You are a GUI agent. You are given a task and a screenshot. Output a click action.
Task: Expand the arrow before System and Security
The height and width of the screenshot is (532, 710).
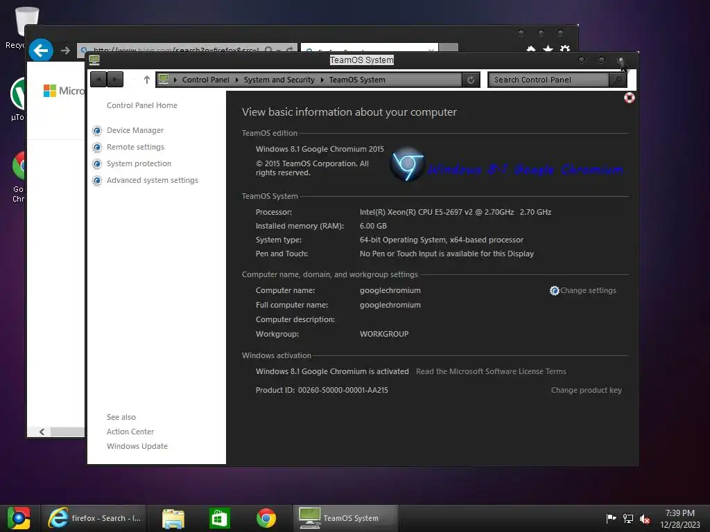coord(237,80)
